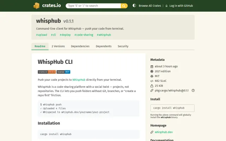Switch to the Dependencies tab
226x141 pixels.
tap(80, 46)
